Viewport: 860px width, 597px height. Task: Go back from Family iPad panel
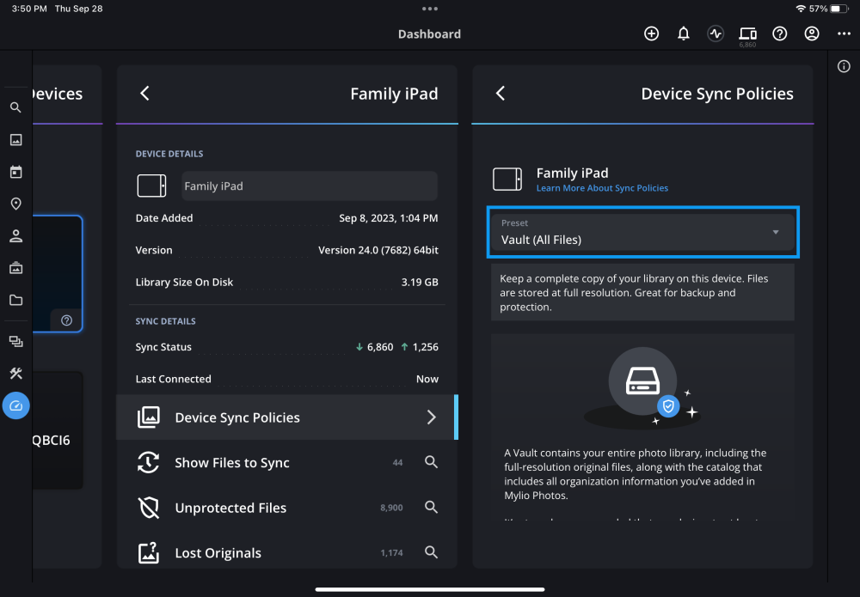tap(144, 93)
